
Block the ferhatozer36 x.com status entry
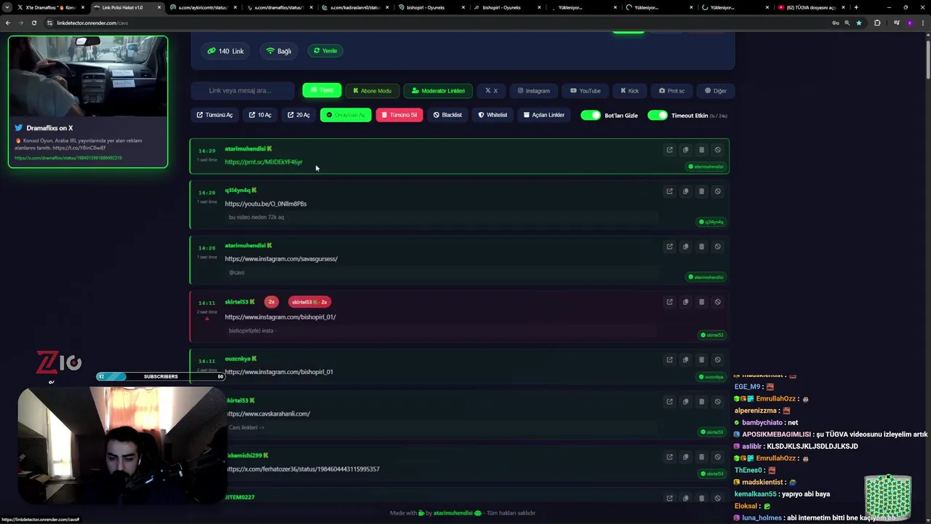click(717, 457)
